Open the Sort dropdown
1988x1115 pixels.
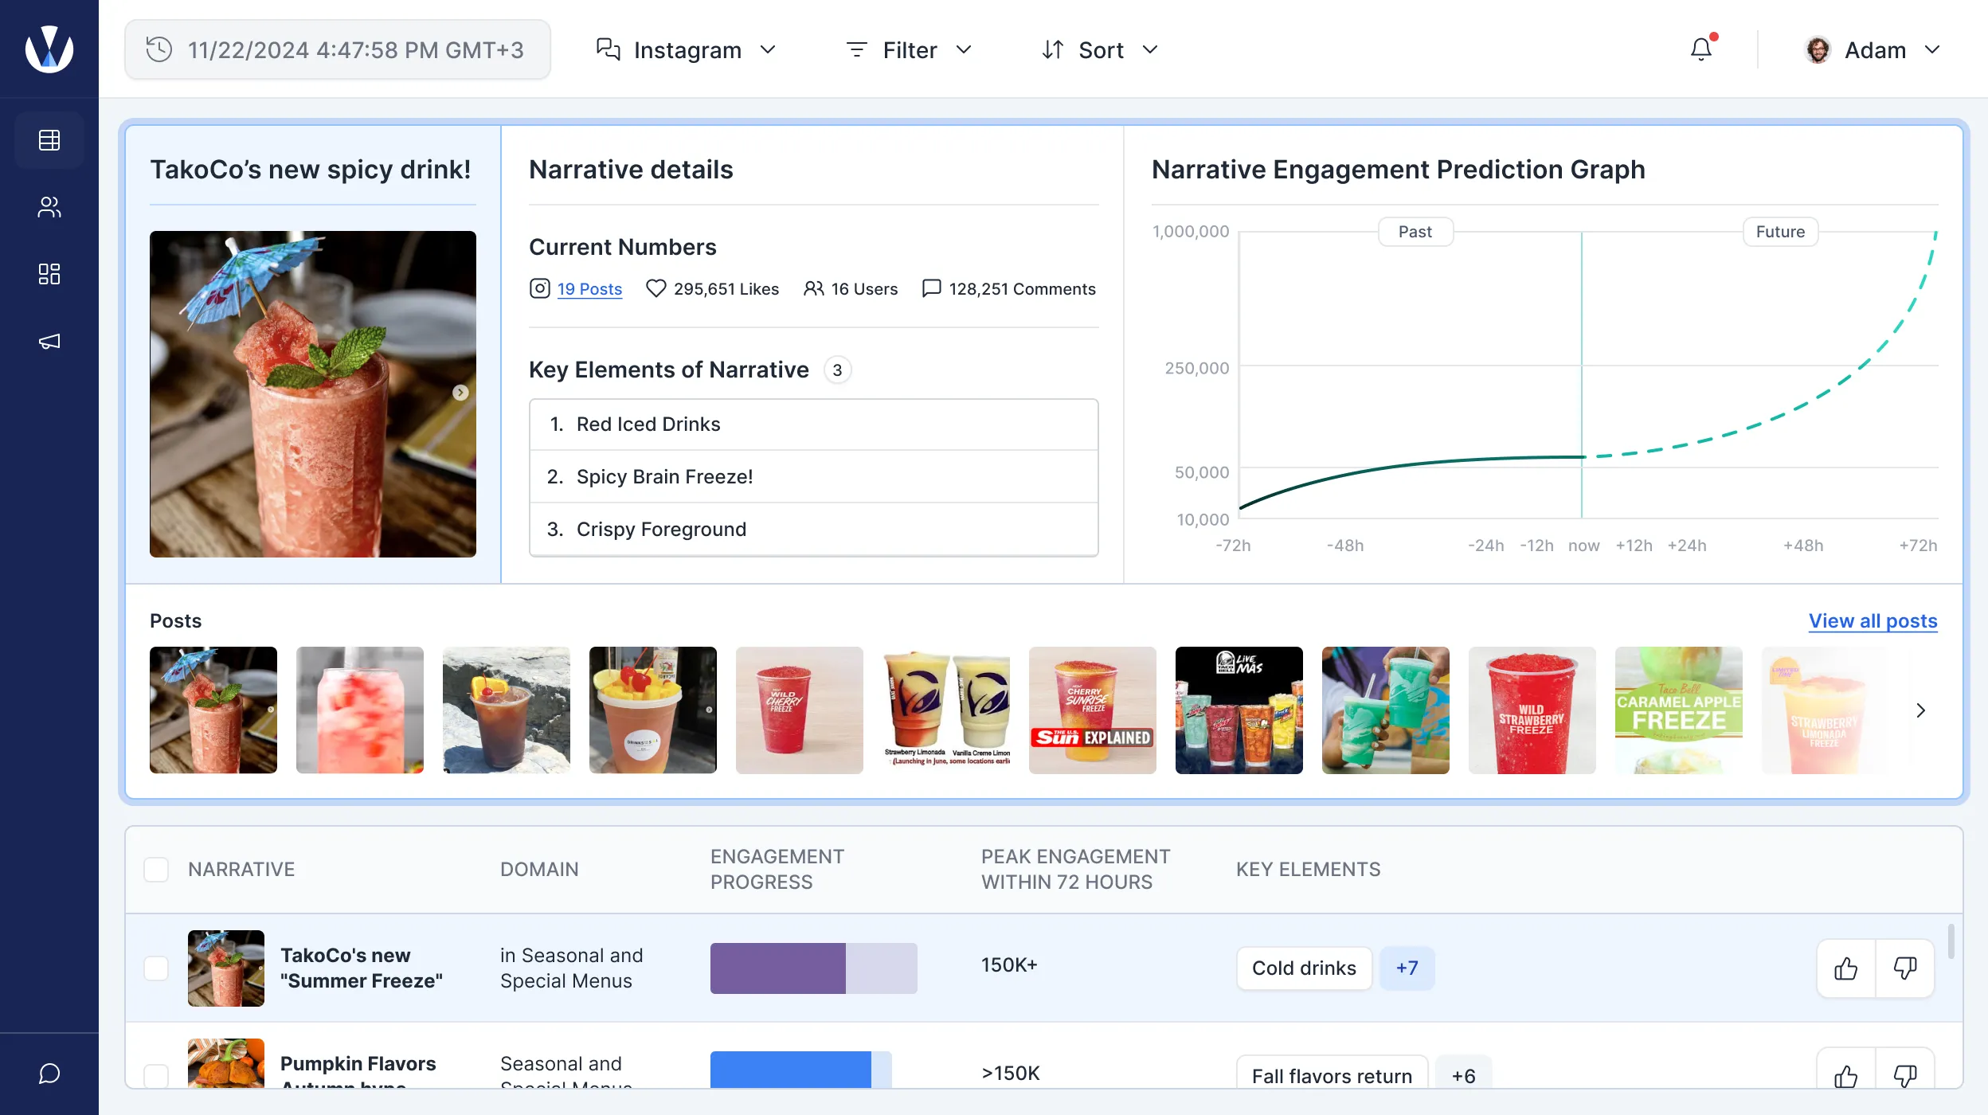pyautogui.click(x=1100, y=49)
